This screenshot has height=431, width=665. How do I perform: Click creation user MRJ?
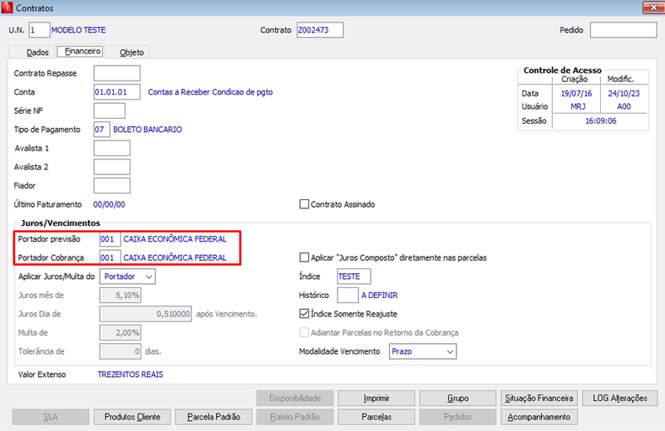578,106
